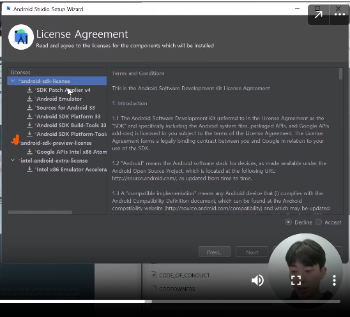The height and width of the screenshot is (317, 350).
Task: Click download icon beside Android Emulator
Action: (29, 99)
